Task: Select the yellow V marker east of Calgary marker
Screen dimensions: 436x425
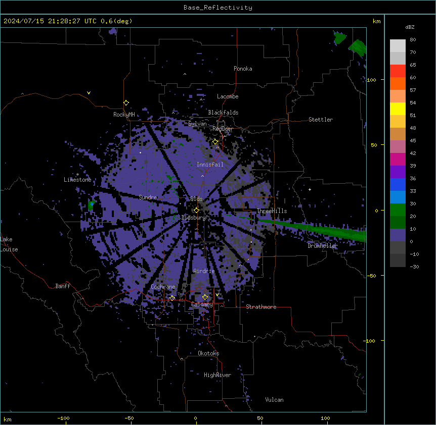Action: (x=217, y=295)
